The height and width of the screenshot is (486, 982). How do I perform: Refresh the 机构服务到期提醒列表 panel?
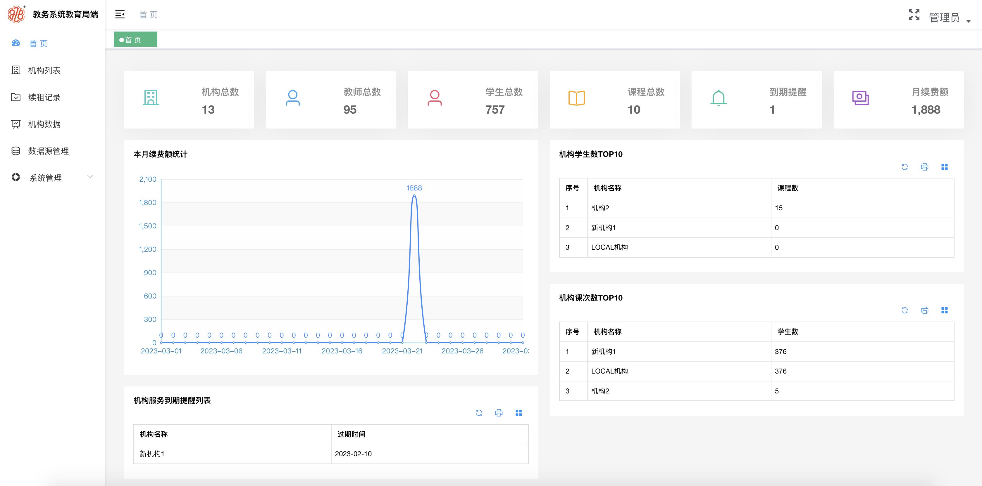(x=478, y=413)
